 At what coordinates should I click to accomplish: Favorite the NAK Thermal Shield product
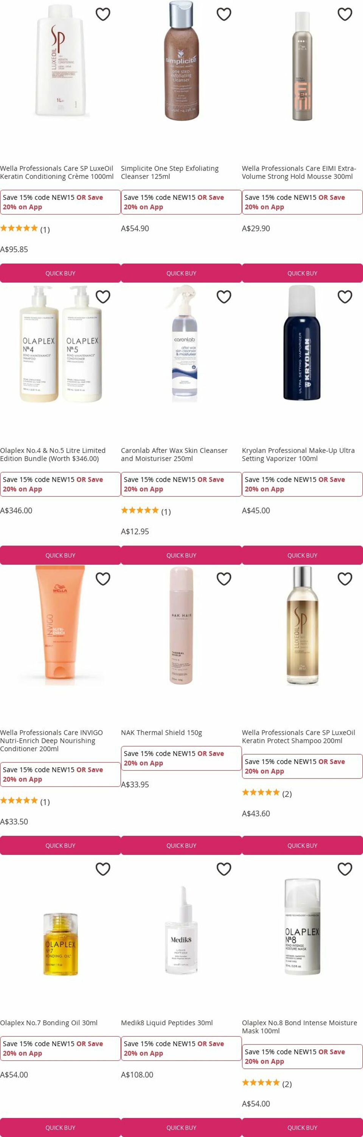(224, 579)
